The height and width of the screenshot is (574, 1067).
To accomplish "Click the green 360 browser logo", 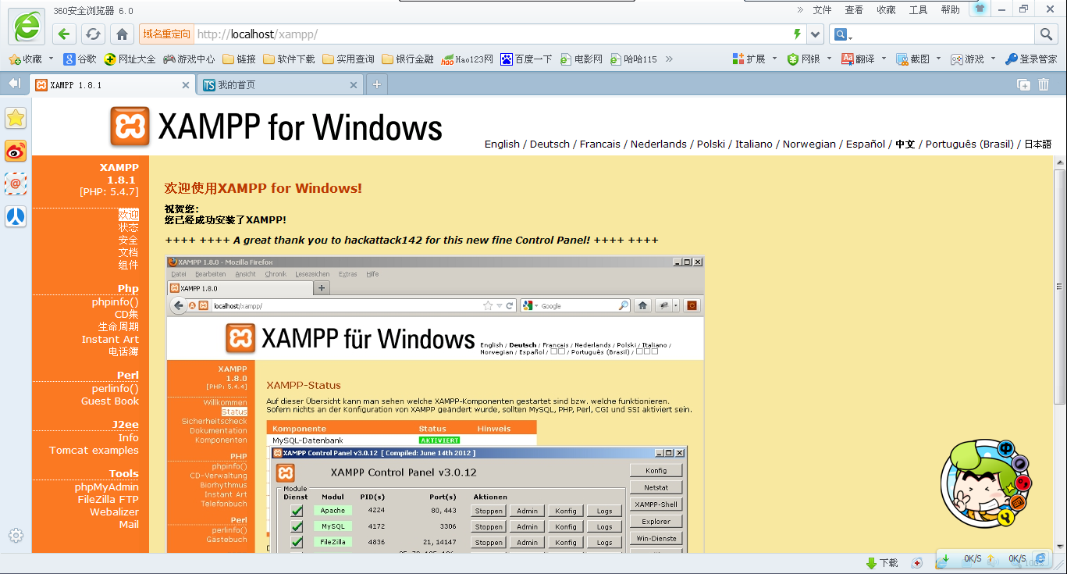I will (27, 27).
